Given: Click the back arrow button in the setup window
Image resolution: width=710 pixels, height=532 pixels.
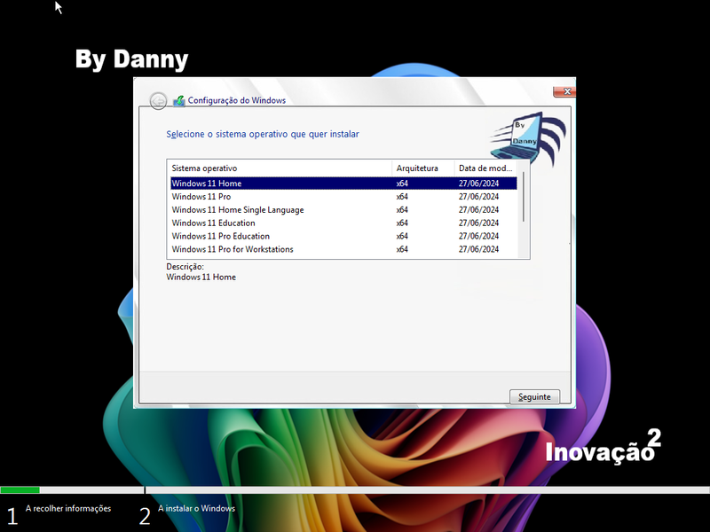Looking at the screenshot, I should [x=158, y=100].
